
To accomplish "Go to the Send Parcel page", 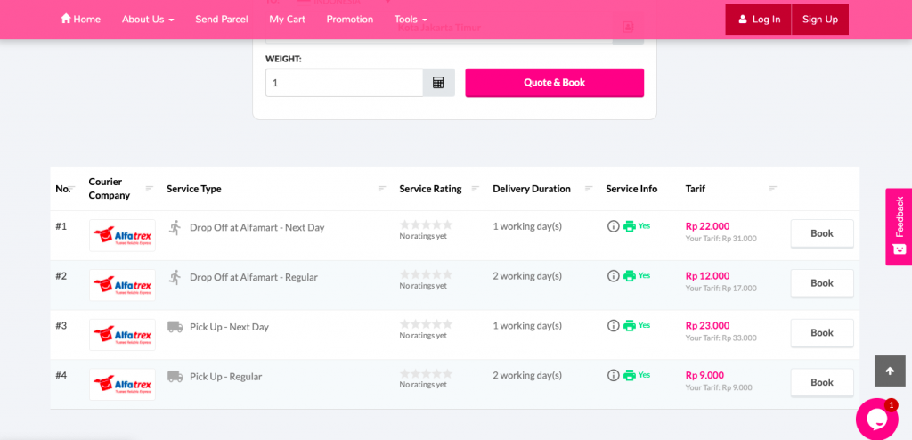I will 222,20.
